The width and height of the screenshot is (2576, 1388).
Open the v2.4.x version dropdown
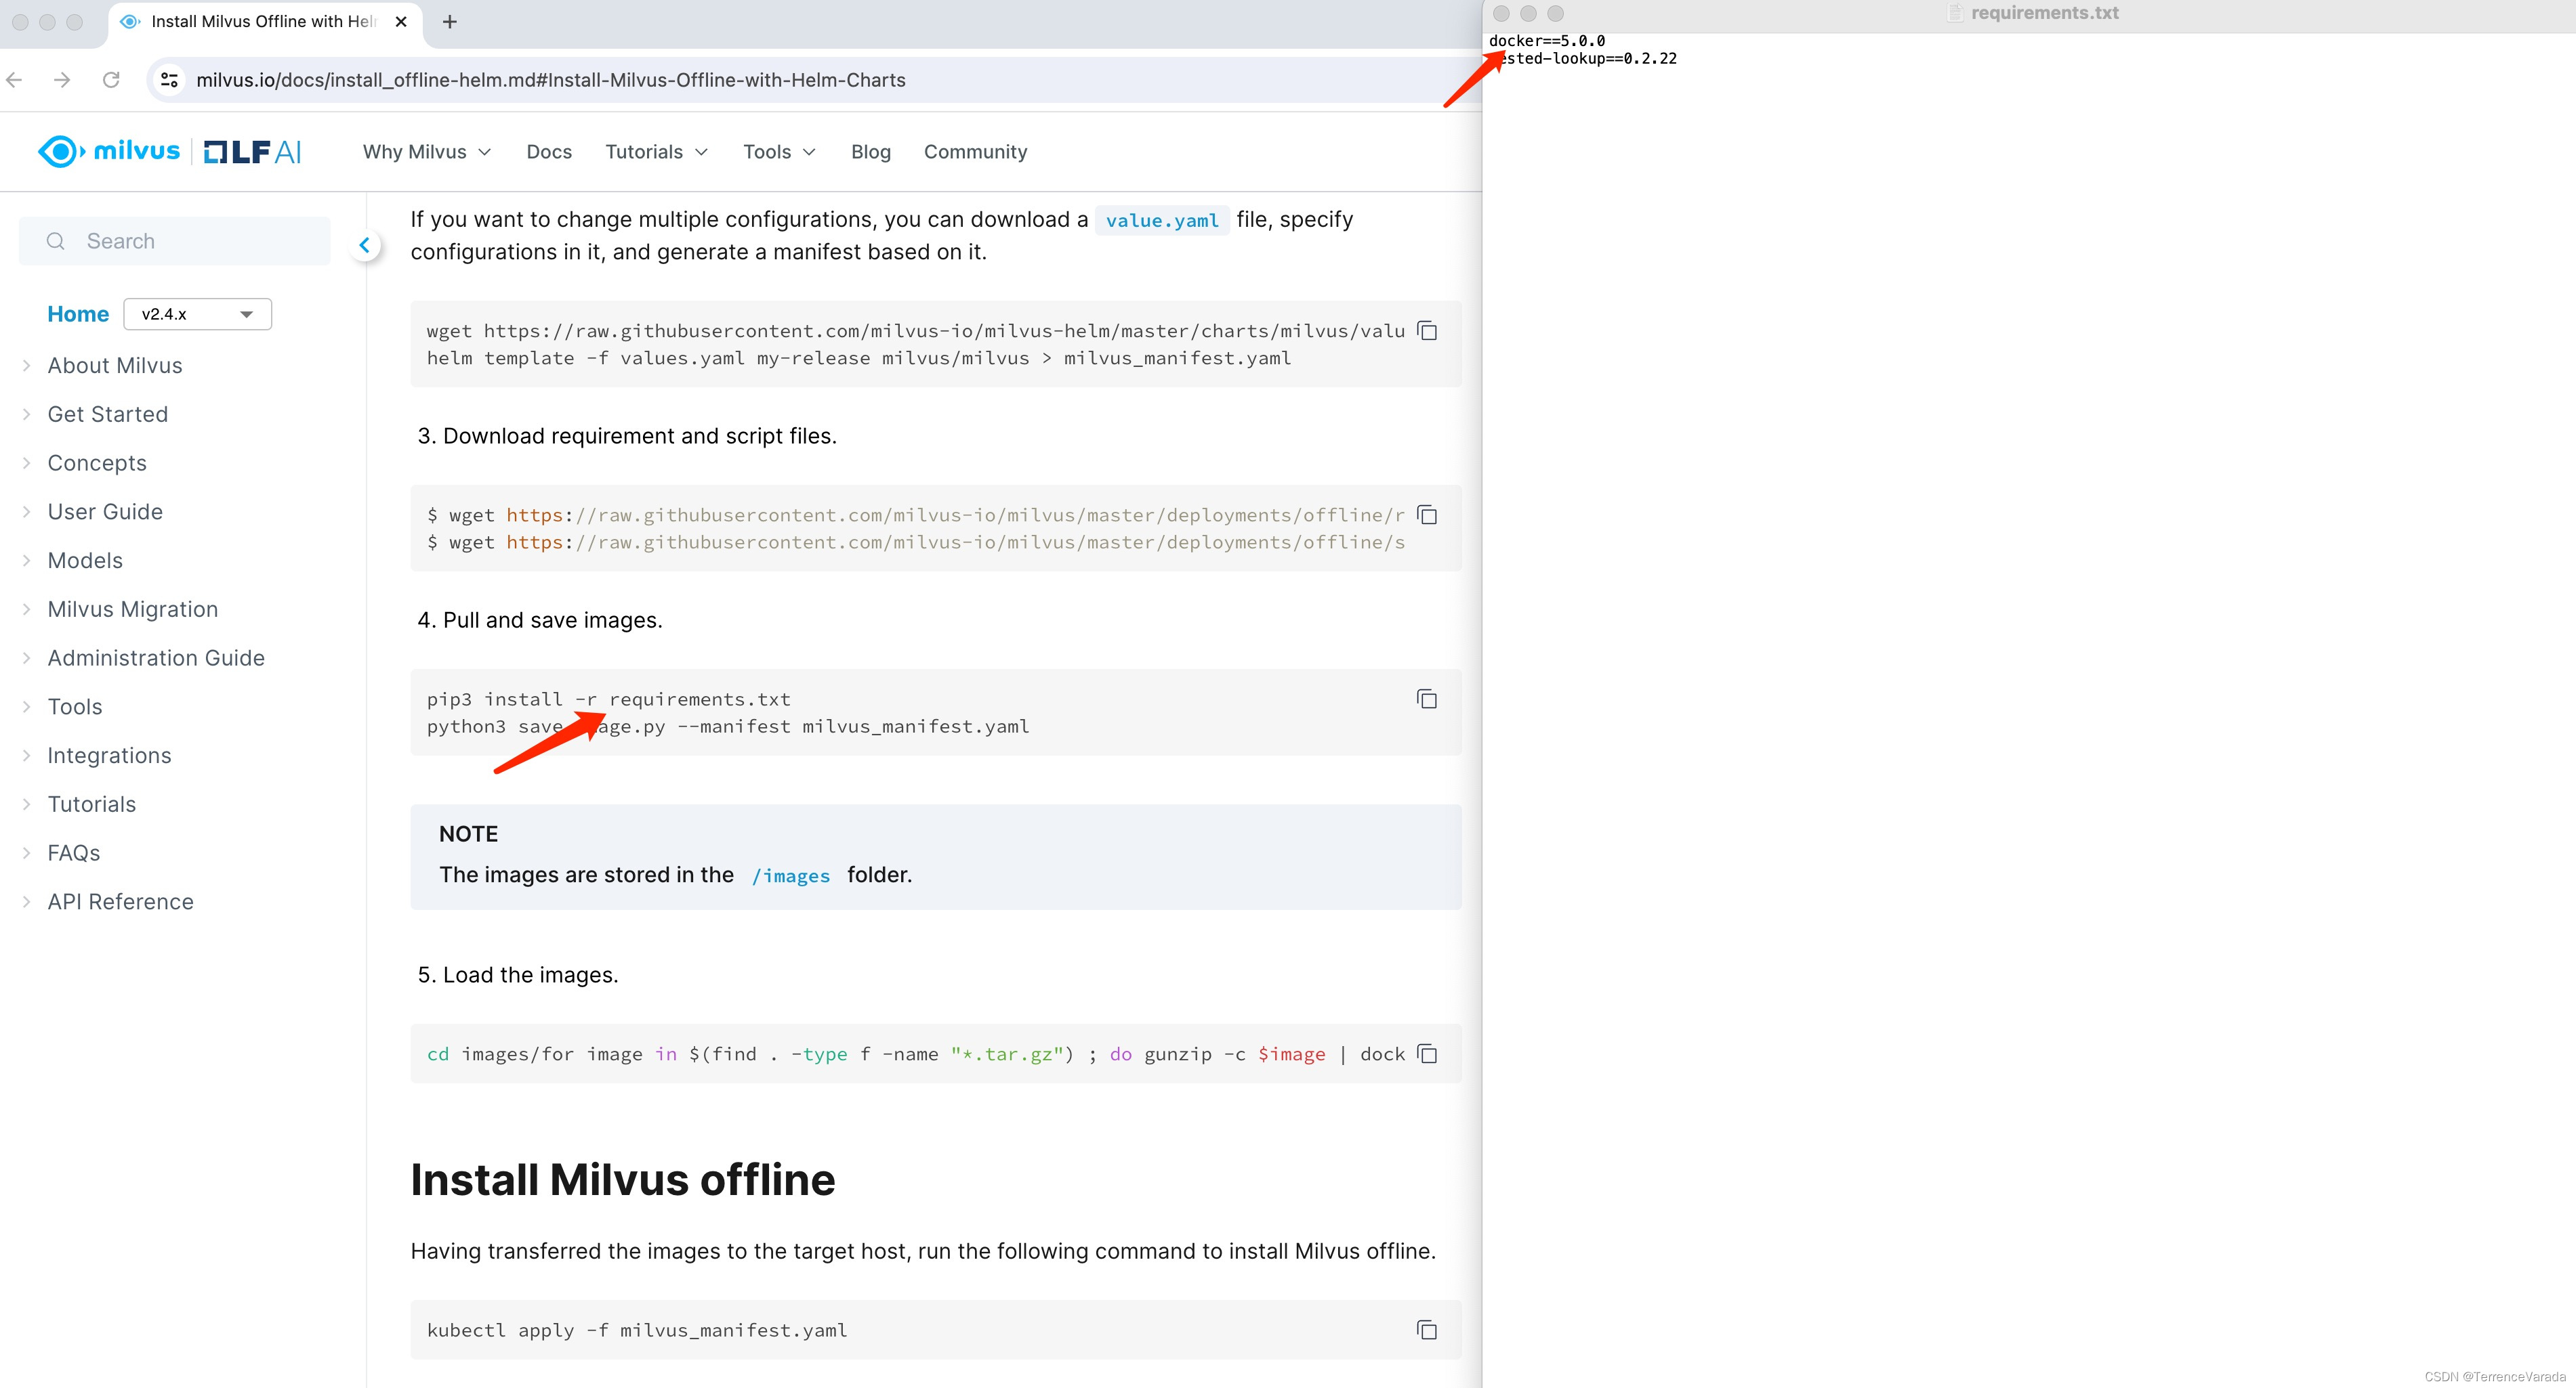(x=197, y=313)
